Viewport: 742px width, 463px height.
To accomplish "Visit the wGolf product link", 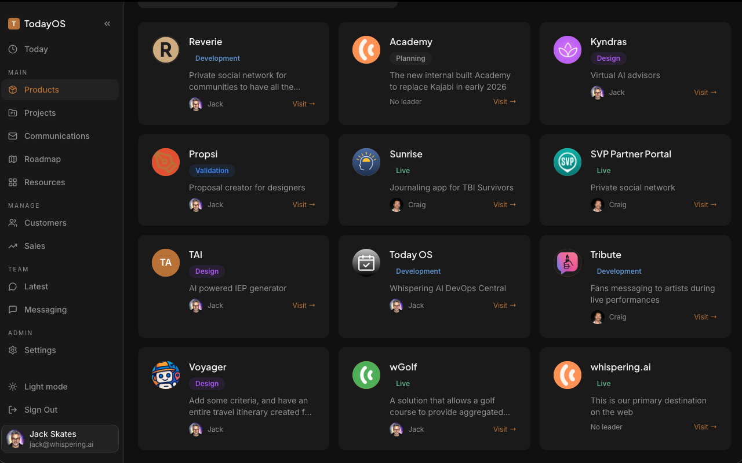I will (504, 429).
